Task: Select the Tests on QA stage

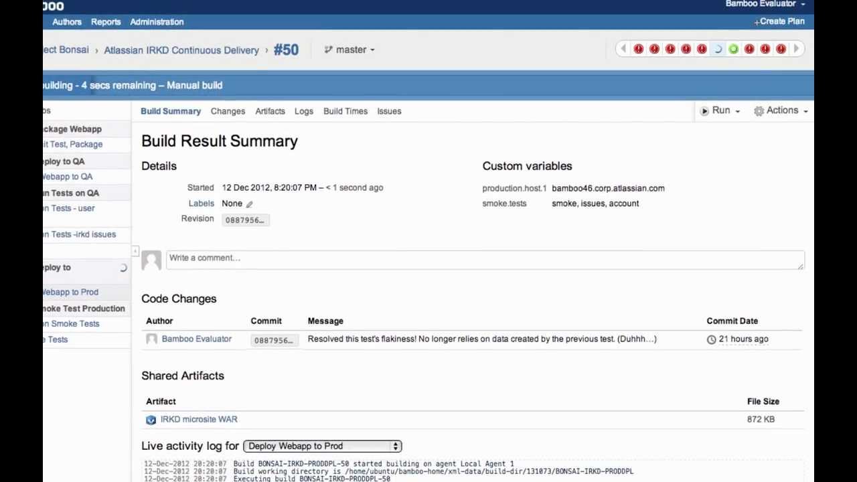Action: tap(71, 193)
